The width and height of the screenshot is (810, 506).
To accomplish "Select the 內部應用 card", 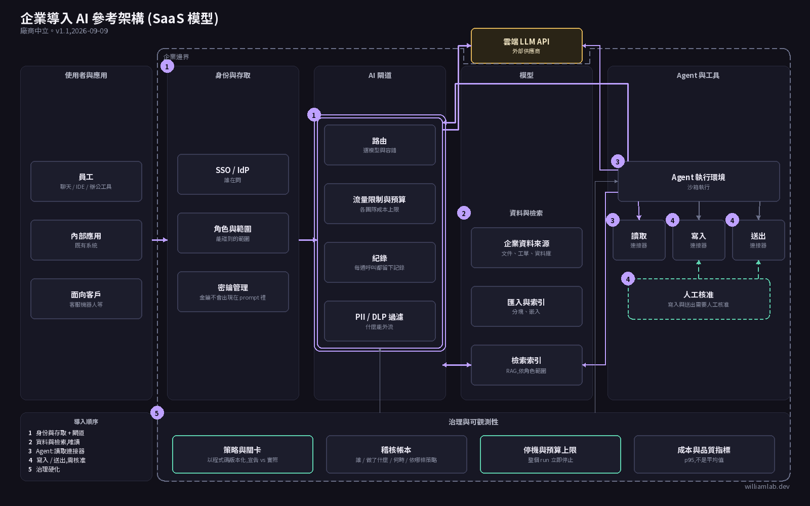I will [86, 240].
